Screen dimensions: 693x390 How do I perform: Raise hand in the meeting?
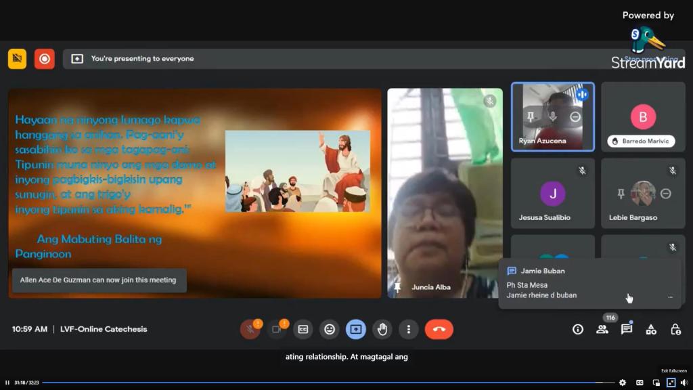[382, 329]
